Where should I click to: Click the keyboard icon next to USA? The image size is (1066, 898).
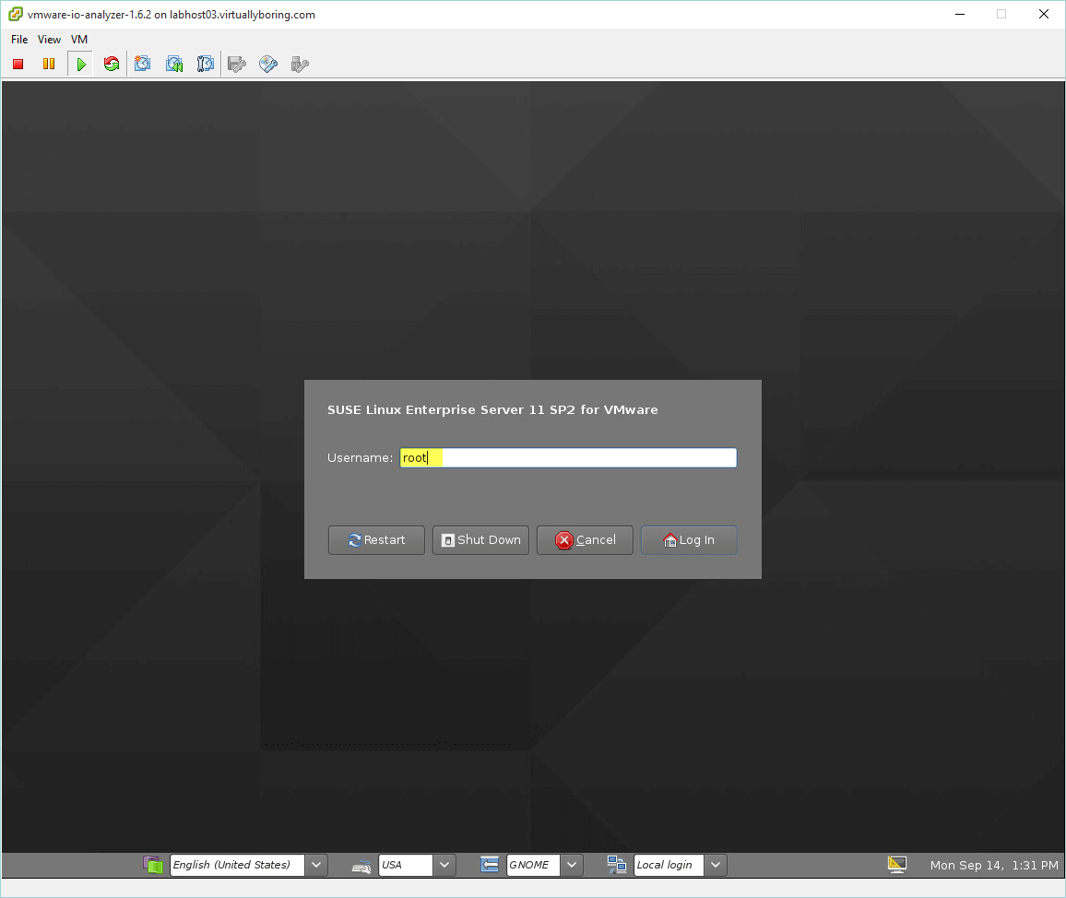pos(361,866)
